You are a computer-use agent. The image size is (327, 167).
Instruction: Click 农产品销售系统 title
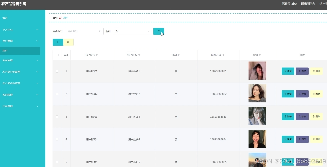tap(14, 4)
